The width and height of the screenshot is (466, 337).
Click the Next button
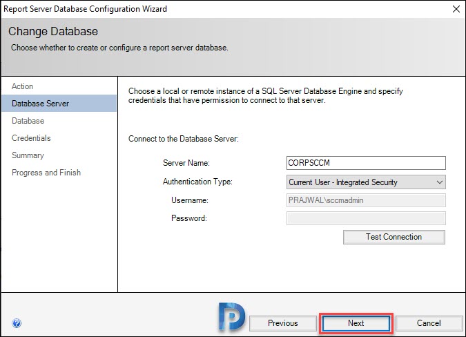click(356, 323)
